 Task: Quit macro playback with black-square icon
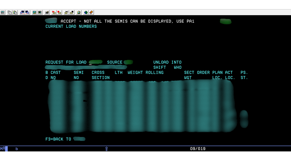coord(72,13)
